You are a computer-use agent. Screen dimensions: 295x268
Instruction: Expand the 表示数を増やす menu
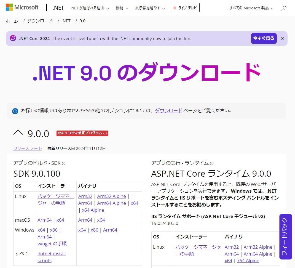(x=150, y=8)
